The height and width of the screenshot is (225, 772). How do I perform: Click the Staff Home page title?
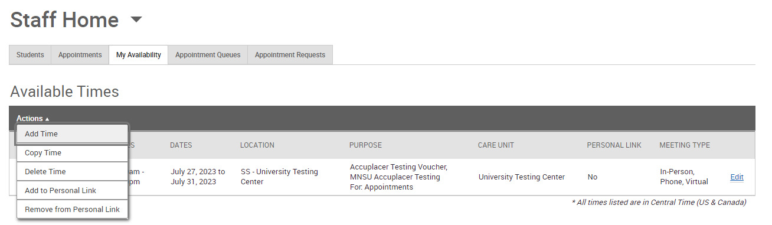pyautogui.click(x=64, y=20)
